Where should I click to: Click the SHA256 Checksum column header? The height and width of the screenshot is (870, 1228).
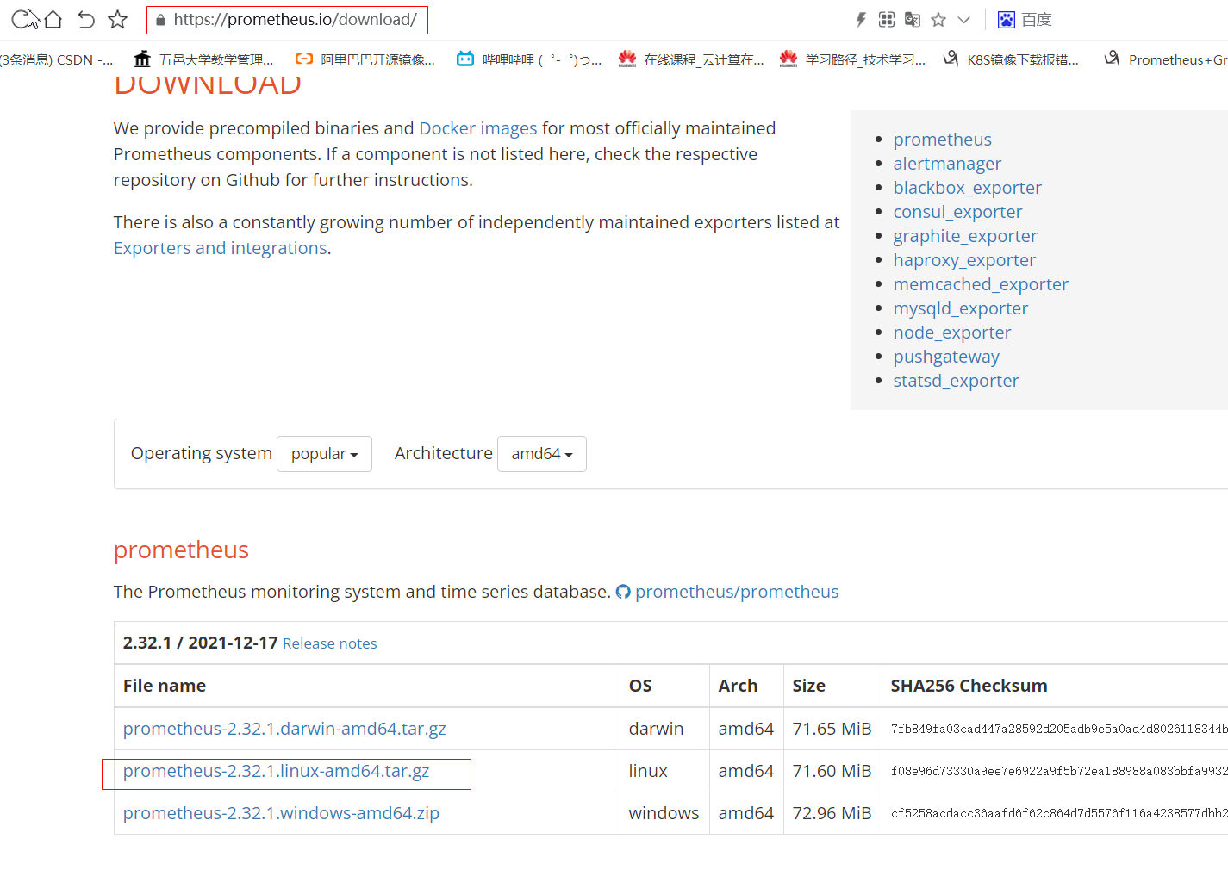point(969,686)
